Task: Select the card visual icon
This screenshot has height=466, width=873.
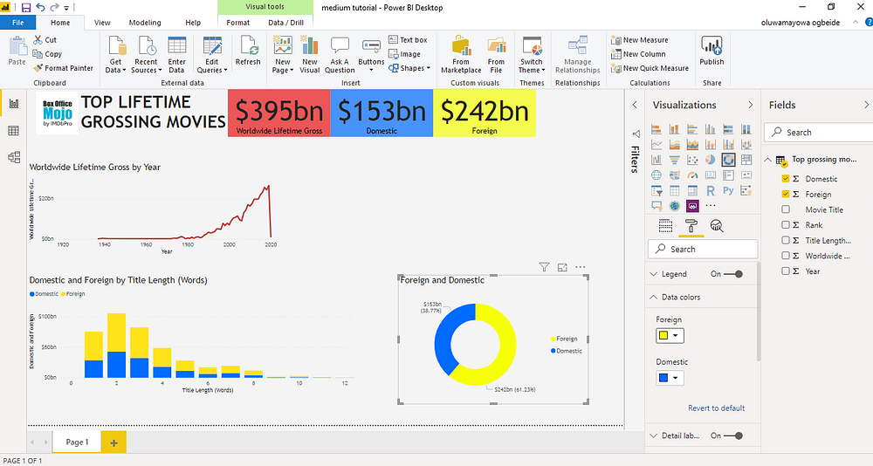Action: [x=710, y=175]
